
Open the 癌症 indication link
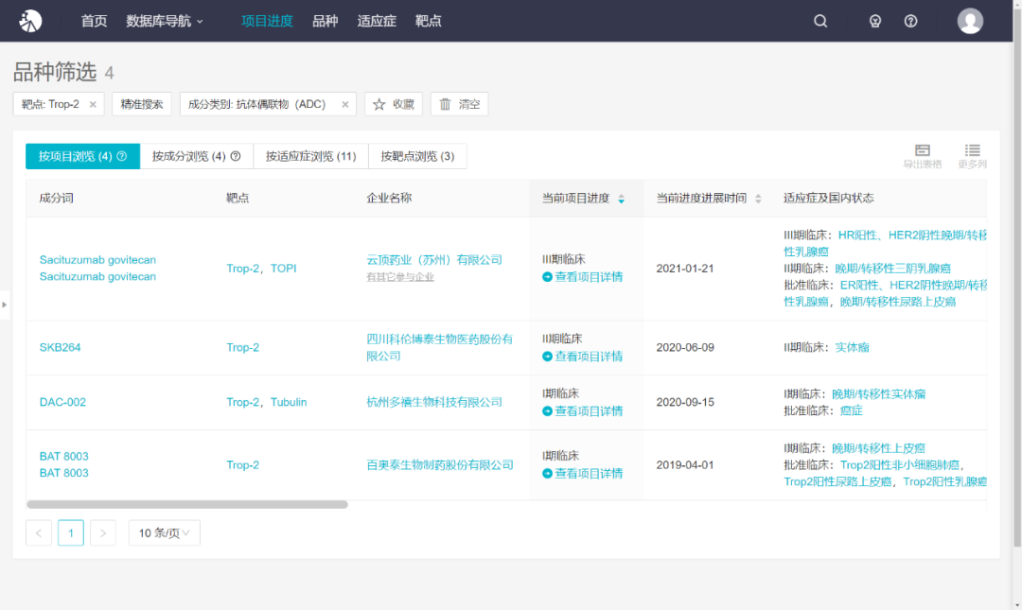852,410
